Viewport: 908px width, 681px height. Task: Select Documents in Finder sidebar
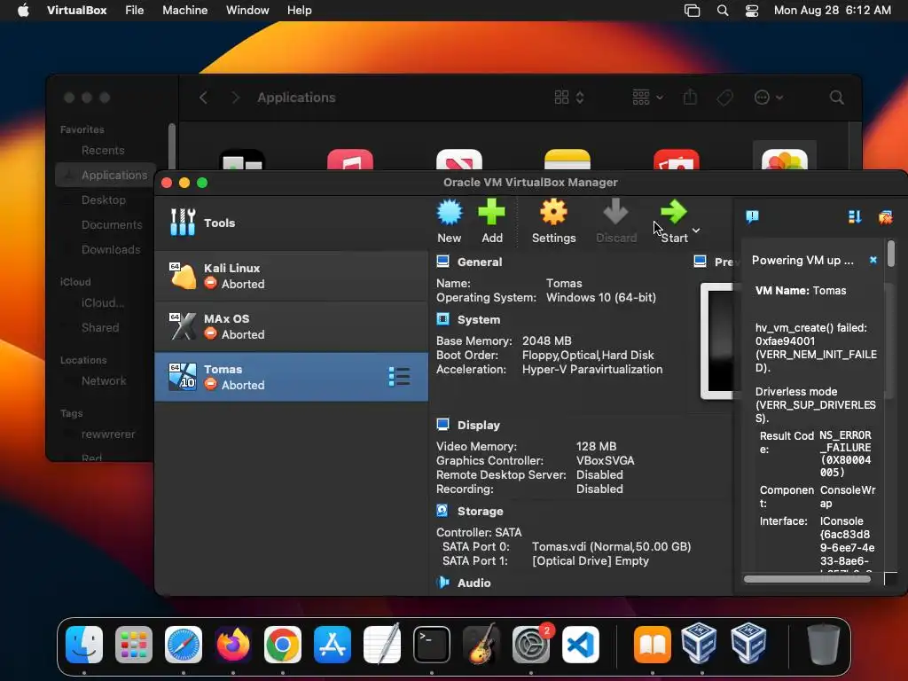(112, 224)
